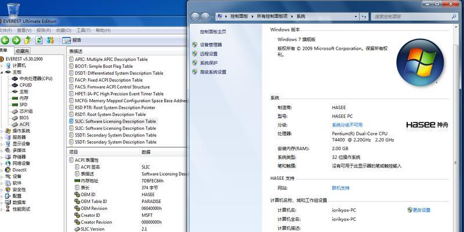Open 文件(F) menu in EVEREST
The height and width of the screenshot is (232, 464).
[x=6, y=30]
